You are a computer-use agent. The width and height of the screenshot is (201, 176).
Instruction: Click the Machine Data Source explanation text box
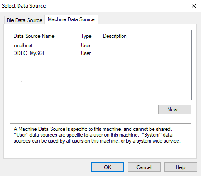click(100, 137)
